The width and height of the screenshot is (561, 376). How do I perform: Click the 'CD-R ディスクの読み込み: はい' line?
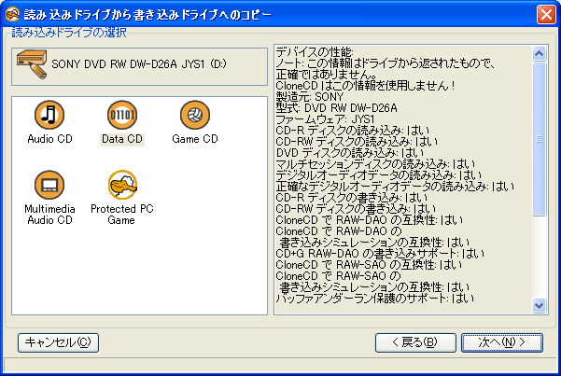coord(353,131)
